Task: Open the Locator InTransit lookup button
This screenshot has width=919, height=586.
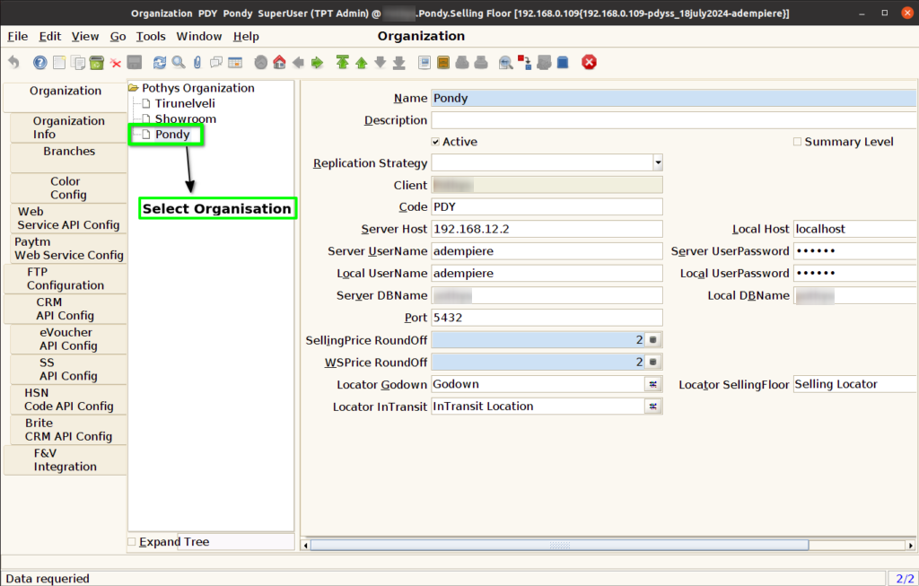Action: (x=653, y=407)
